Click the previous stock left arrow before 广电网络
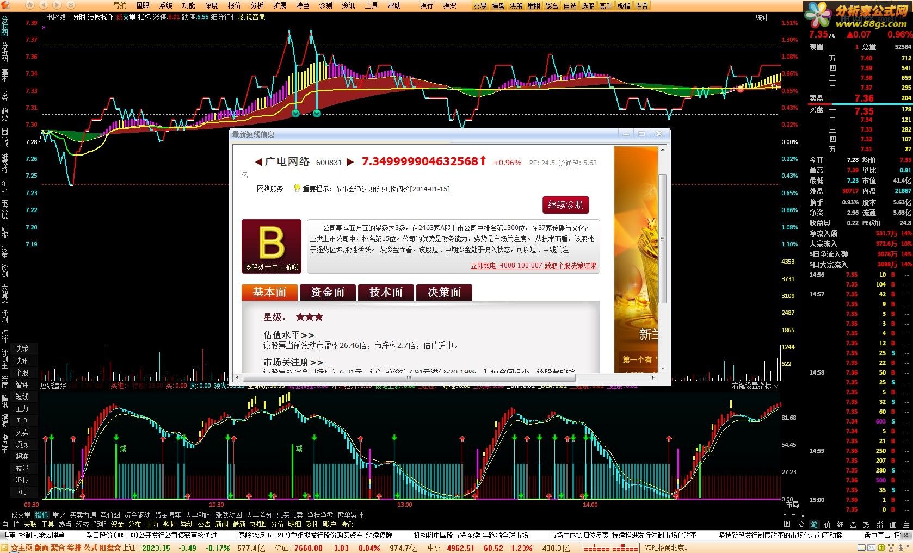The image size is (913, 553). click(258, 162)
